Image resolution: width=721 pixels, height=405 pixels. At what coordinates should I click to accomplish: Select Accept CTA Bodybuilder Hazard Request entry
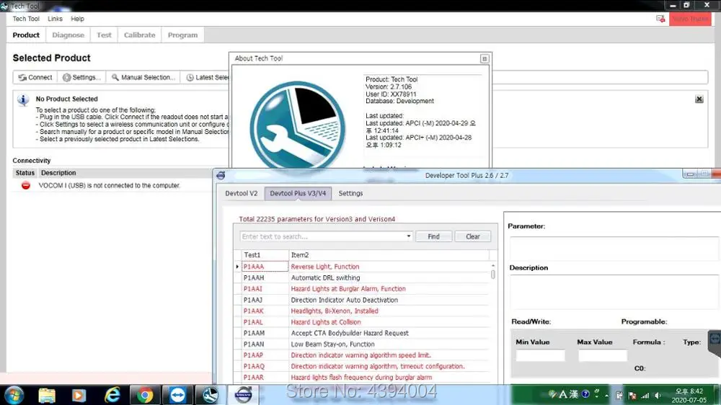pyautogui.click(x=350, y=333)
